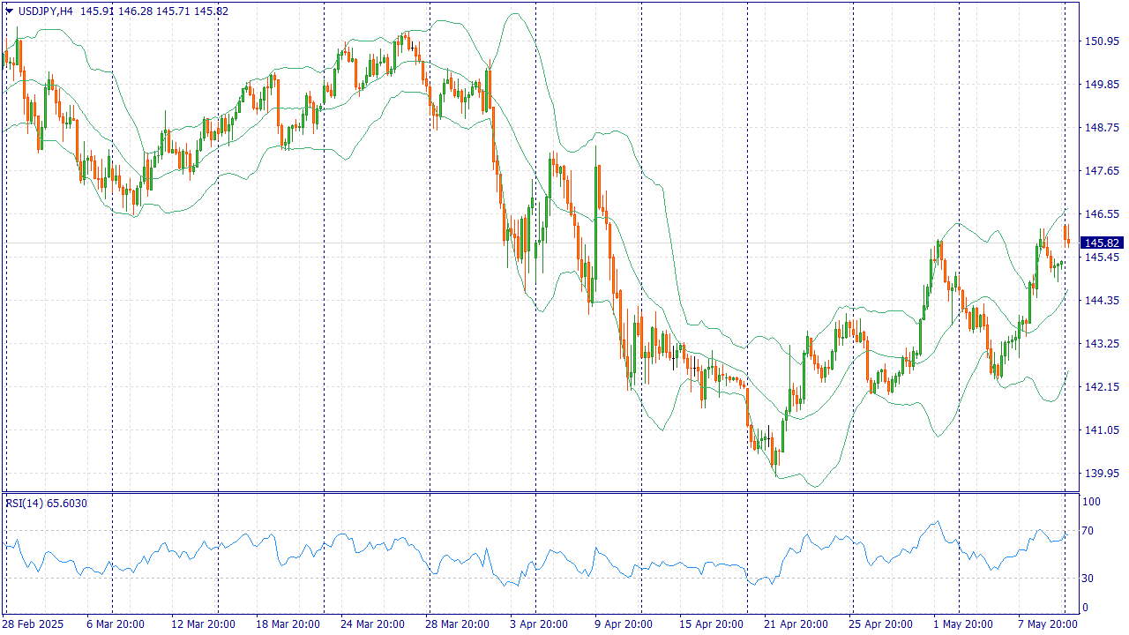The image size is (1129, 635).
Task: Click the 1 May 20:00 time label
Action: pos(964,624)
